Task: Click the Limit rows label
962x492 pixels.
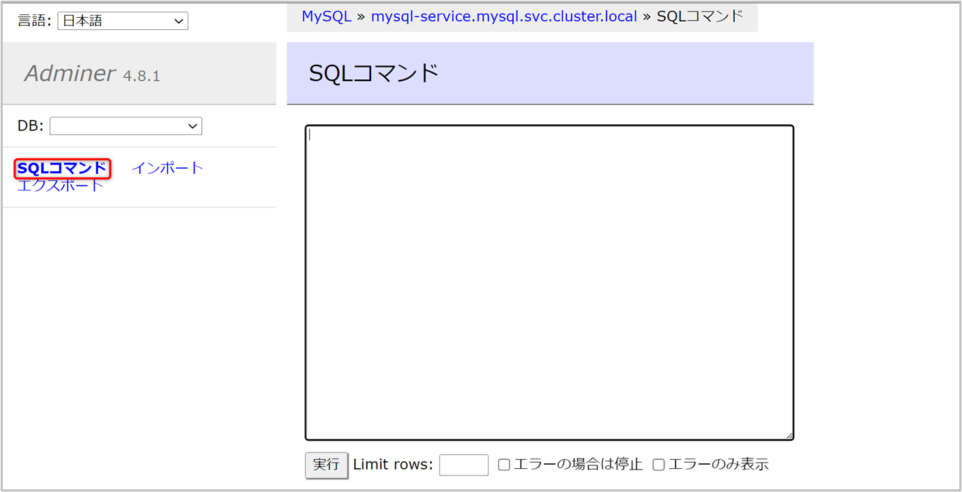Action: 393,465
